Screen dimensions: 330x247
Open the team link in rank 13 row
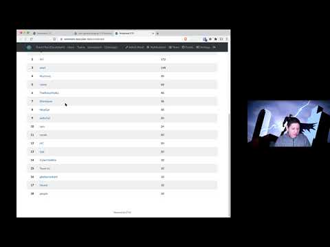pos(42,152)
